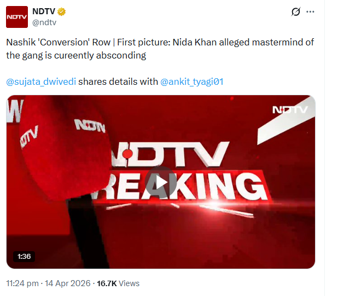The width and height of the screenshot is (338, 296).
Task: Open Grok explain-this-post icon
Action: click(x=296, y=12)
